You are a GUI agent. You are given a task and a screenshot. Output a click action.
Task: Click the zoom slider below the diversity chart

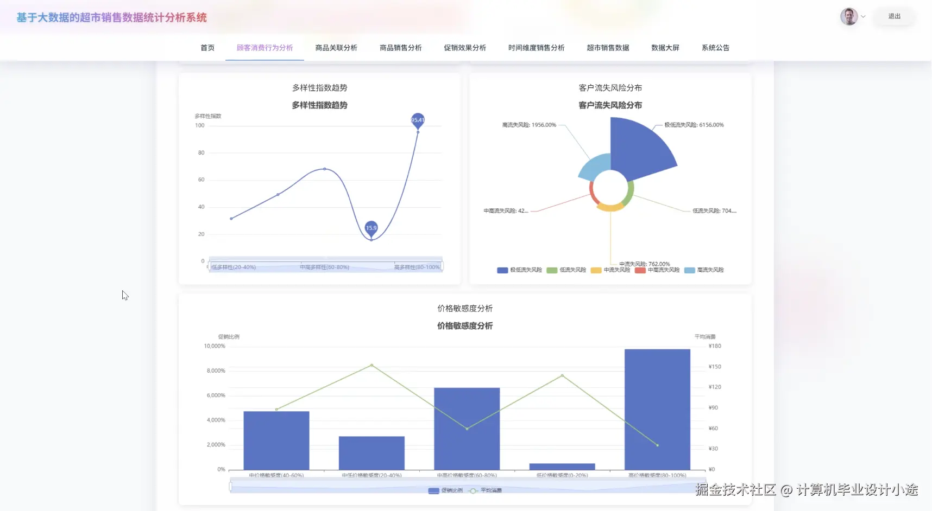tap(326, 265)
